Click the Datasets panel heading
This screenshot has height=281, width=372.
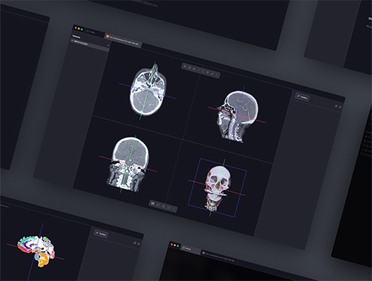click(x=77, y=37)
